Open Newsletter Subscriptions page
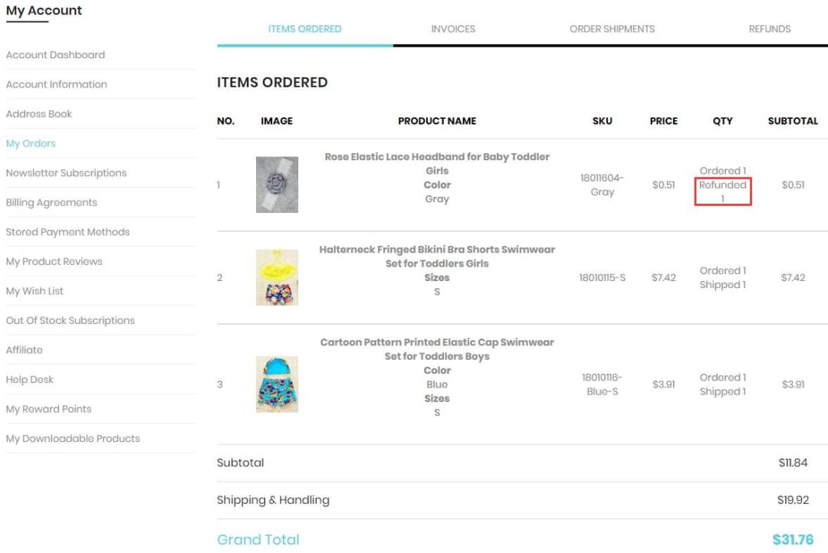 point(66,173)
